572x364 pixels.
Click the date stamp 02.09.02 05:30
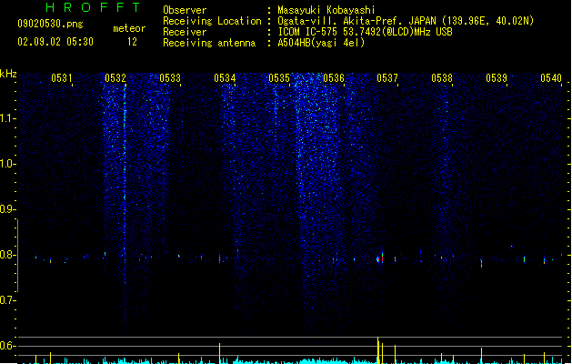tap(55, 42)
